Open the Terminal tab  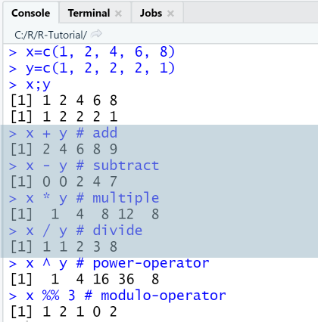point(89,13)
